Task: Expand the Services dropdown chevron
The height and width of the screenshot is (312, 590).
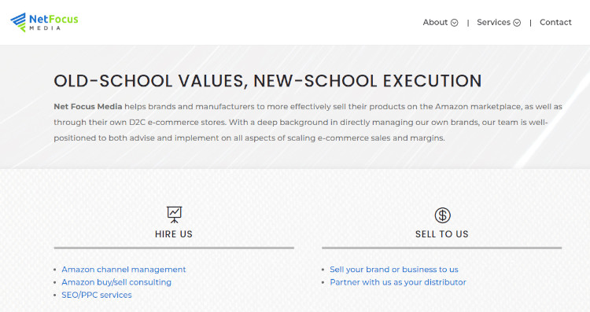Action: [517, 23]
